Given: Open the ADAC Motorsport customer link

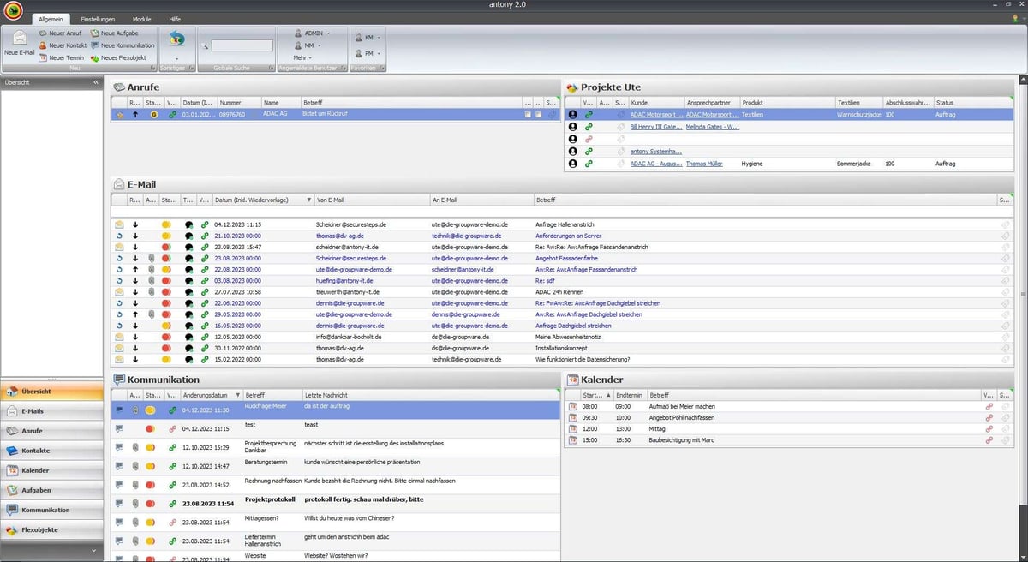Looking at the screenshot, I should pos(656,114).
